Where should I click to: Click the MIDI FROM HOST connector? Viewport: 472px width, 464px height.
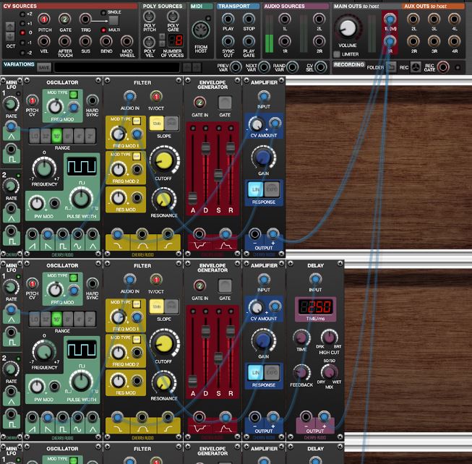click(x=200, y=30)
